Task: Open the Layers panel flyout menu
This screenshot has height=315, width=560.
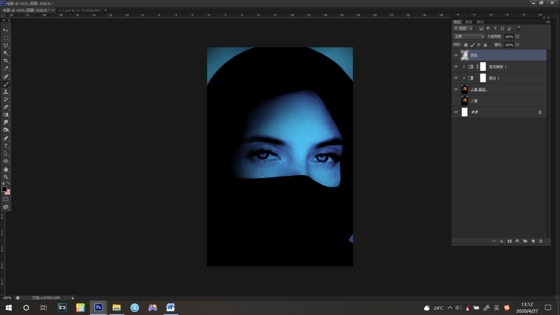Action: (548, 22)
